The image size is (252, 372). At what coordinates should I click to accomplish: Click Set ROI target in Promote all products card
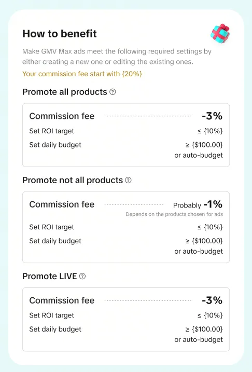[x=52, y=131]
